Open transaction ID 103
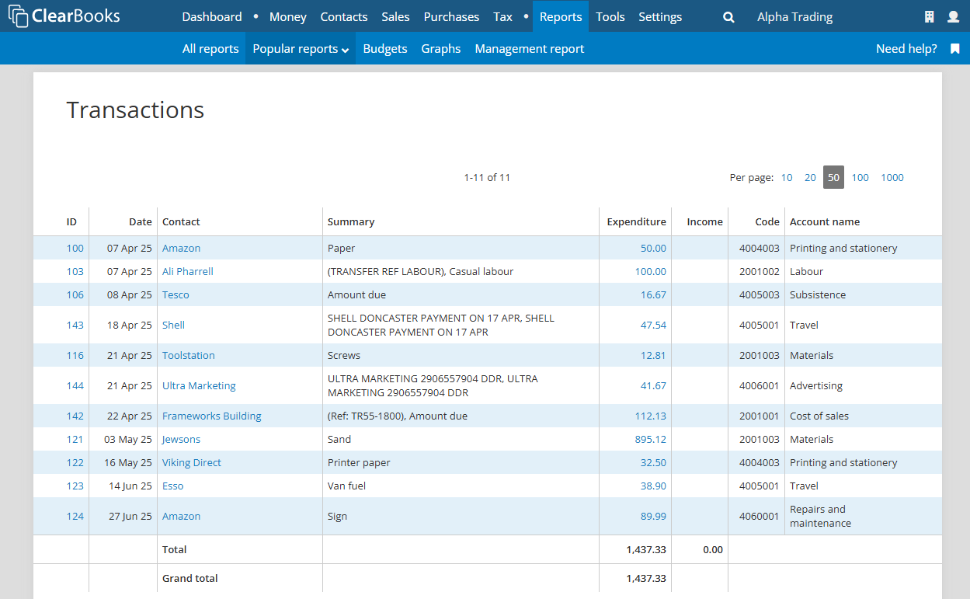The image size is (970, 599). click(75, 272)
